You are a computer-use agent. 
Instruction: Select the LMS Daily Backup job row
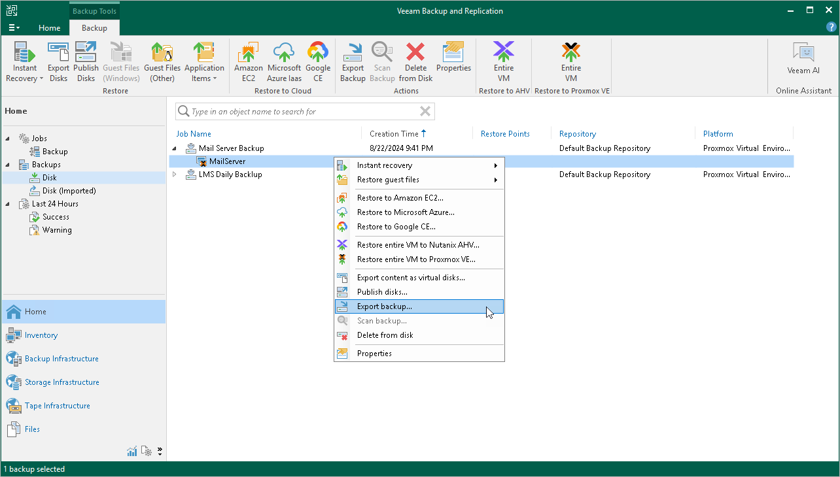(481, 174)
